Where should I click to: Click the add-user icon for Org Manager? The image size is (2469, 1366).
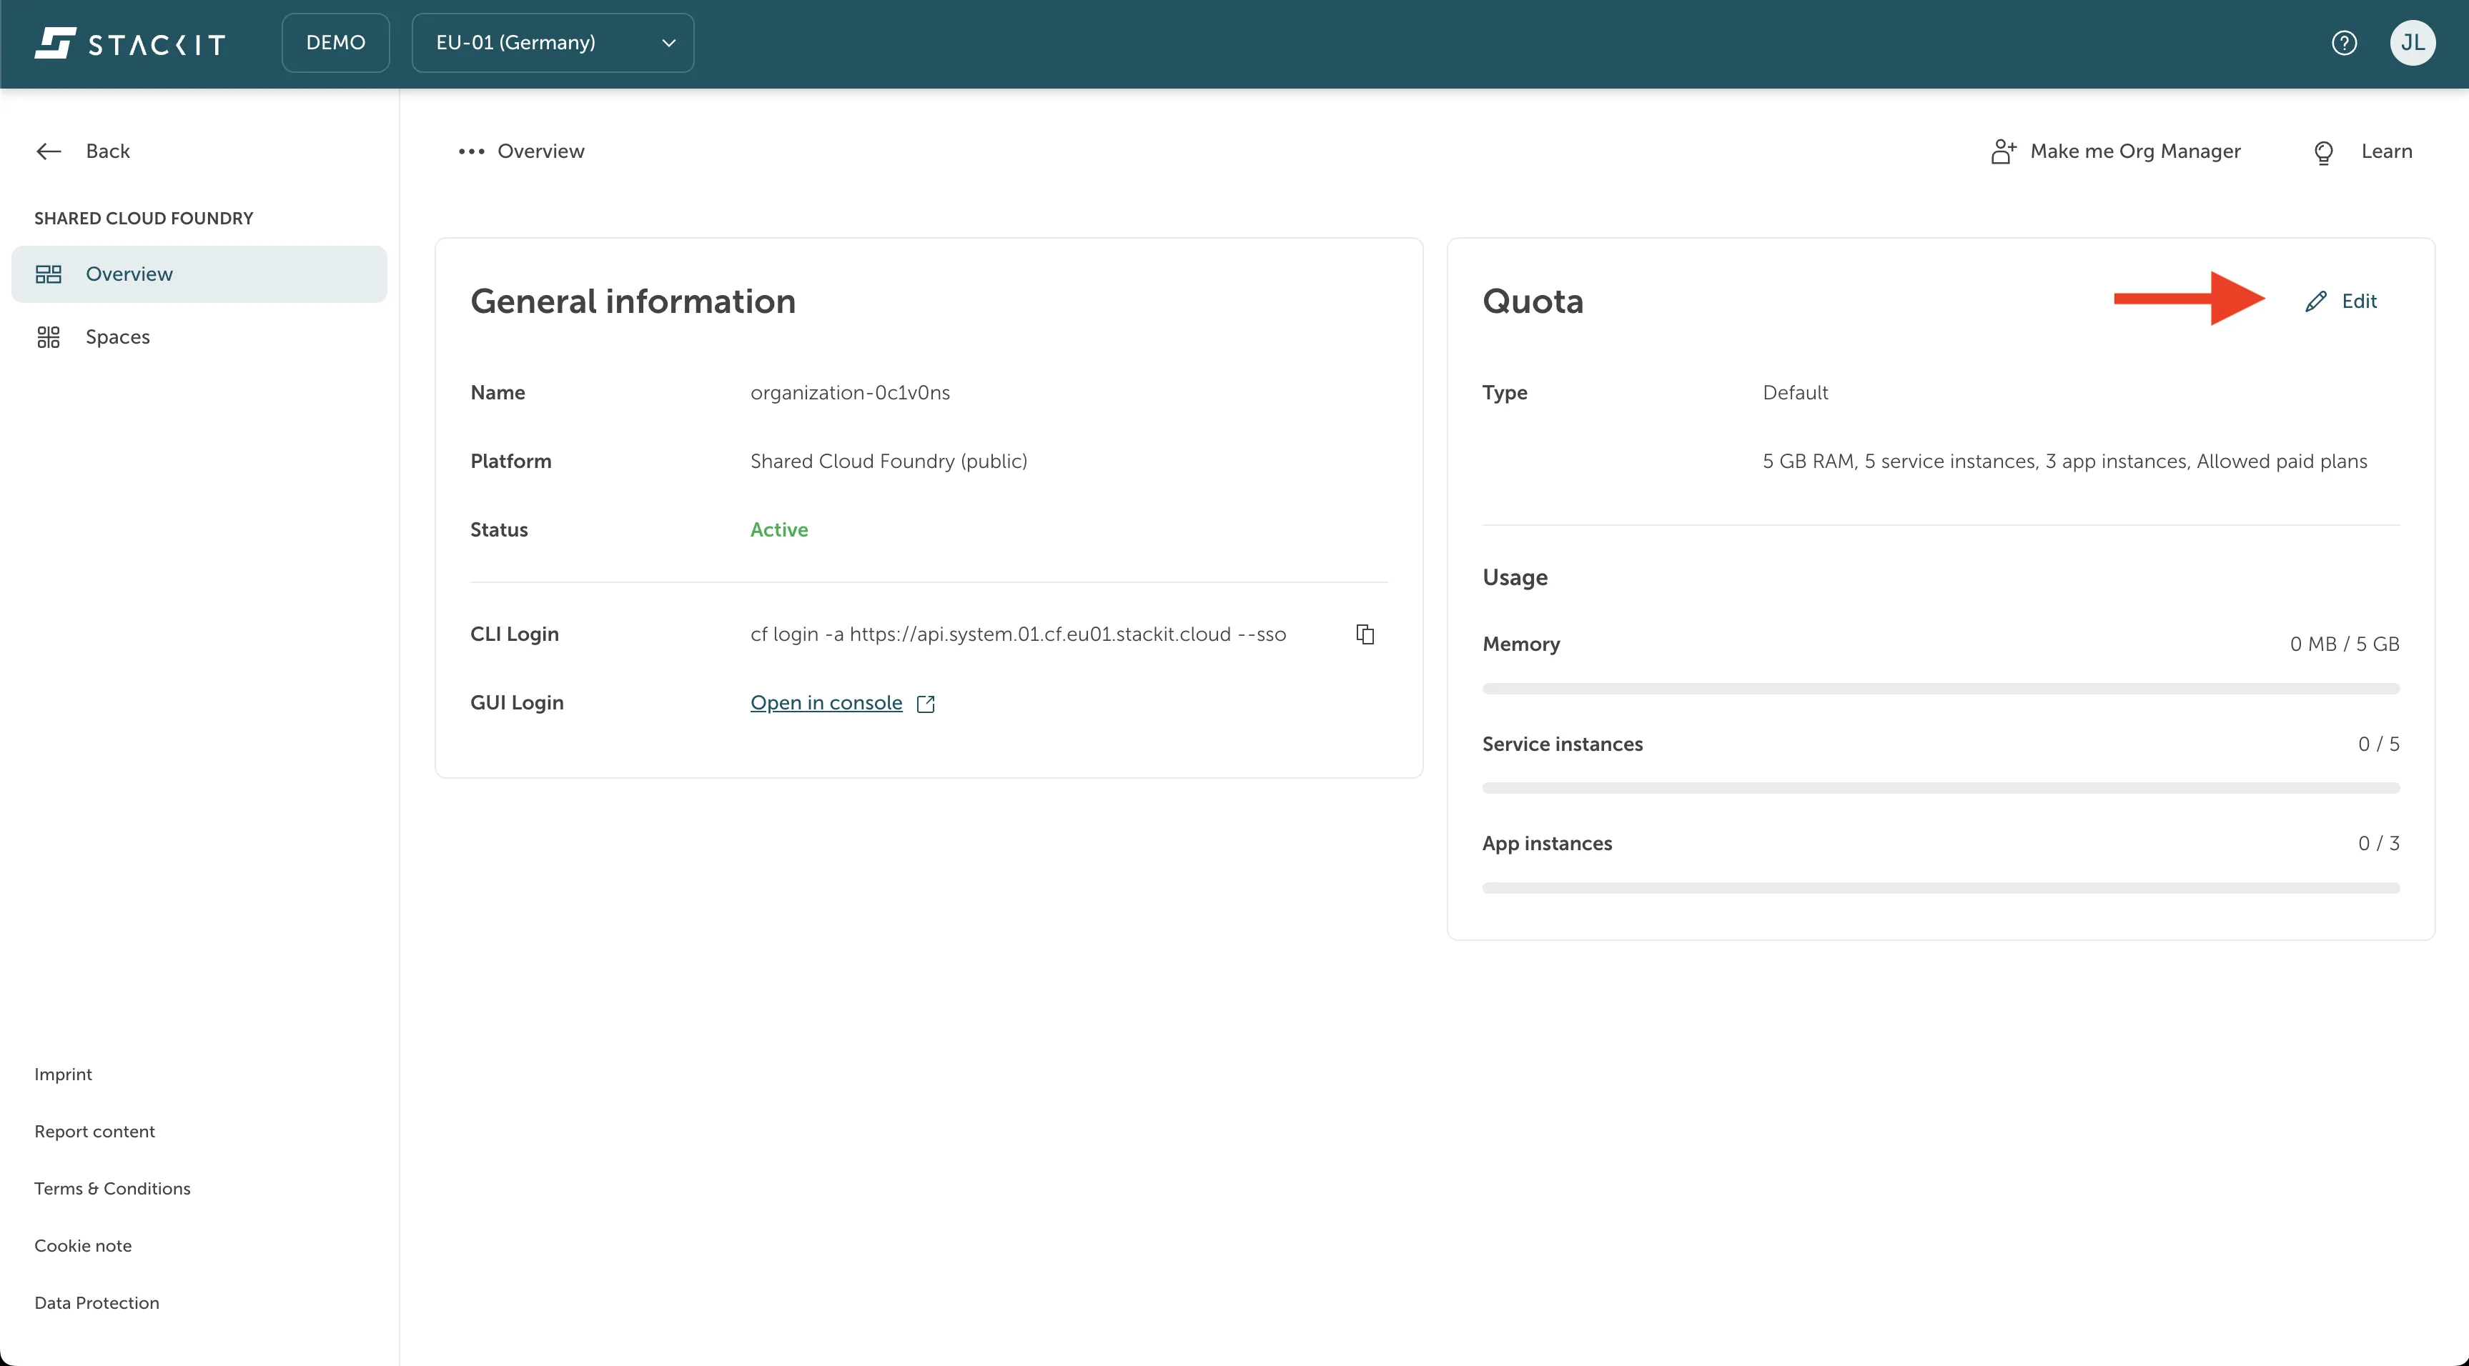(2003, 151)
